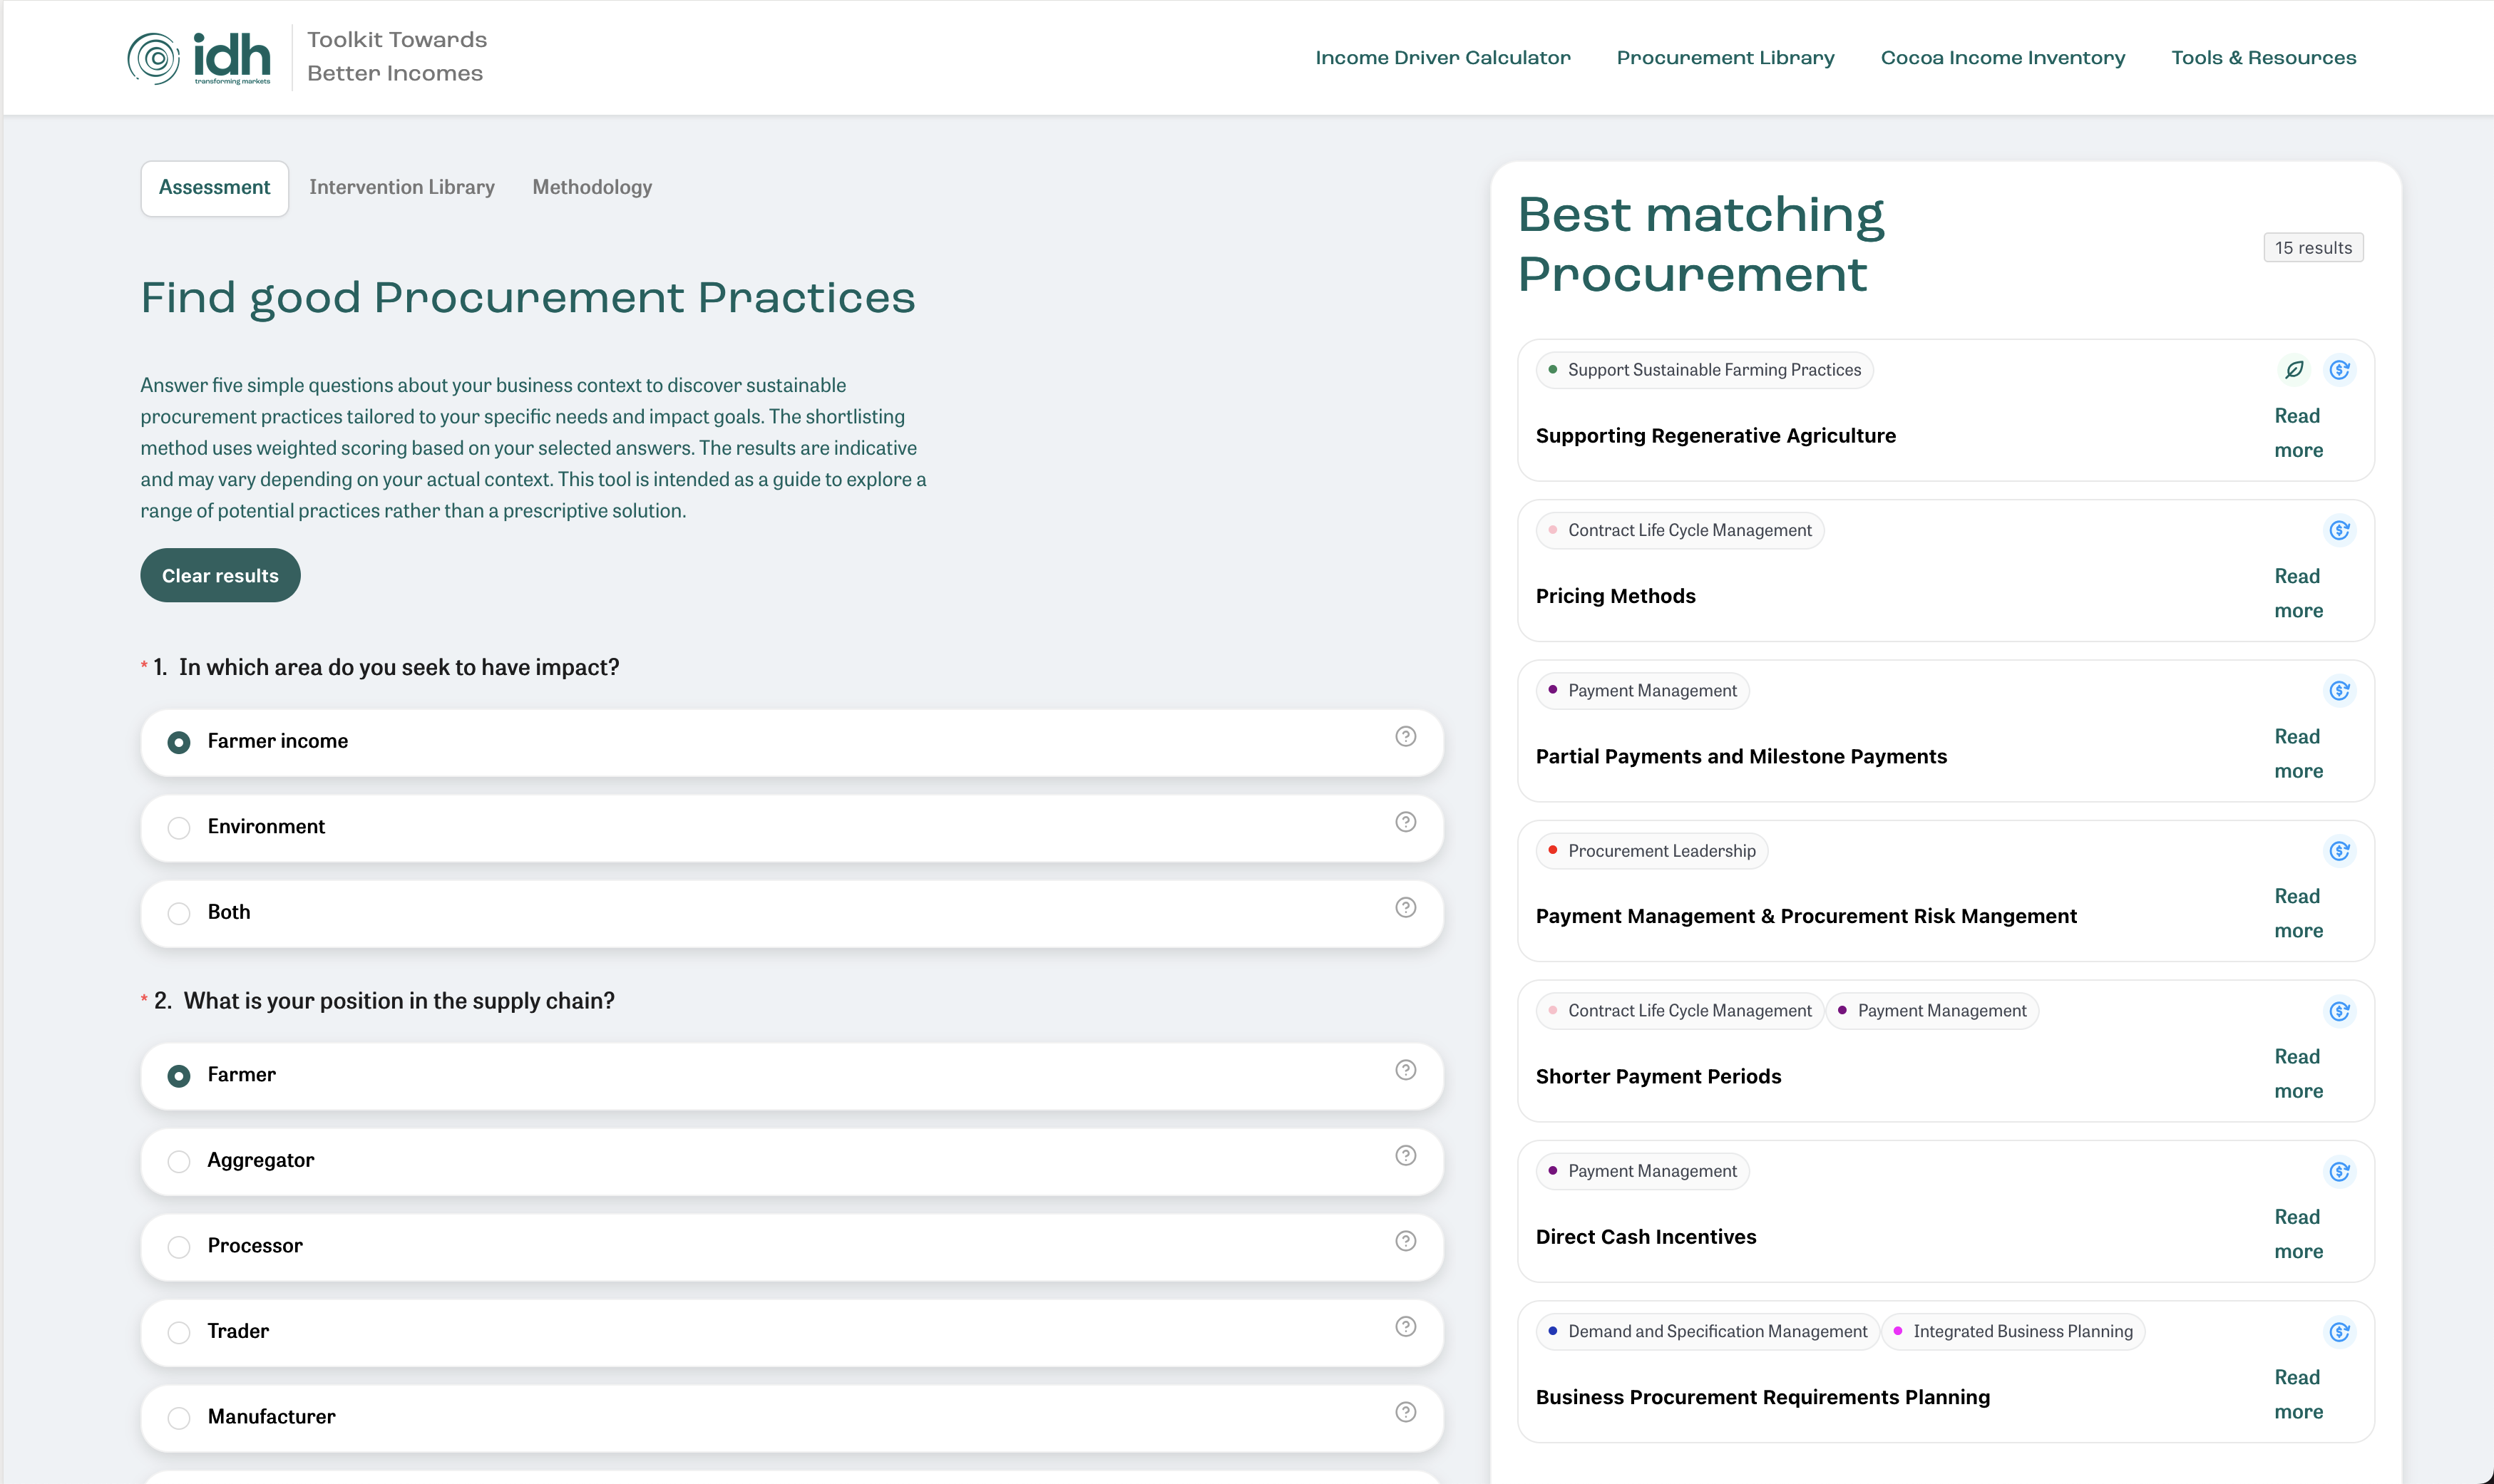
Task: Select the Manufacturer radio option
Action: [179, 1418]
